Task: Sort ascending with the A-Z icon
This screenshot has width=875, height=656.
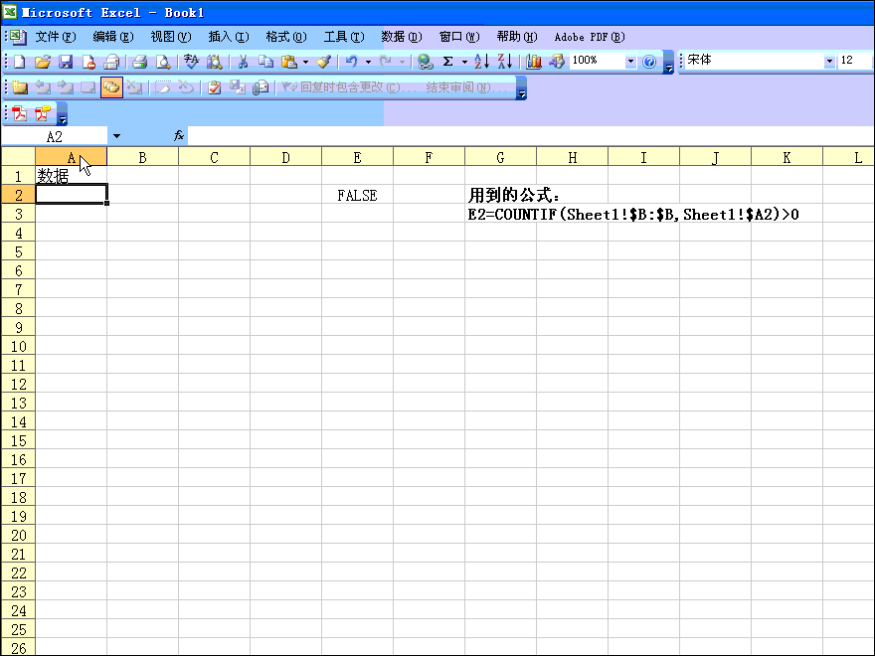Action: coord(481,62)
